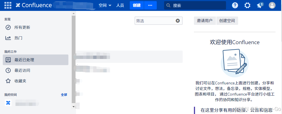
Task: Click the 发现 section label
Action: (7, 19)
